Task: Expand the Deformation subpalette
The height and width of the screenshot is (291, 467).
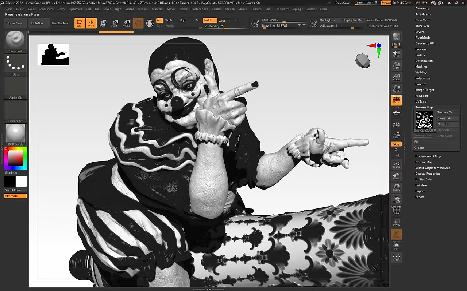Action: pos(424,61)
